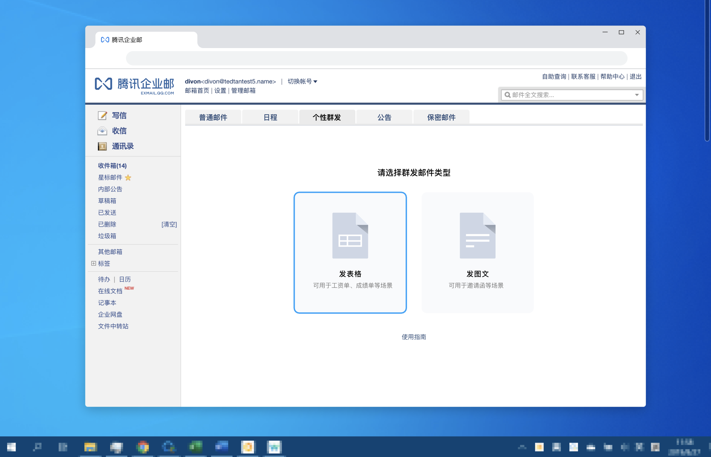Click the Tencent Exmail logo

134,85
